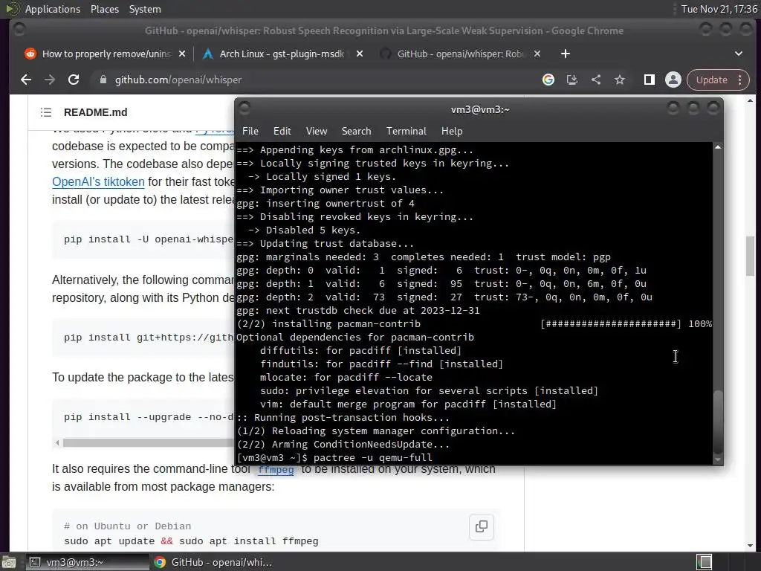Open README table of contents icon

pos(46,112)
